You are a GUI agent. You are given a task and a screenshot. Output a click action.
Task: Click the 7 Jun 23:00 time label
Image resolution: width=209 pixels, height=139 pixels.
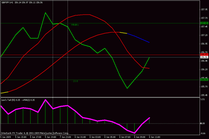[x=65, y=137]
